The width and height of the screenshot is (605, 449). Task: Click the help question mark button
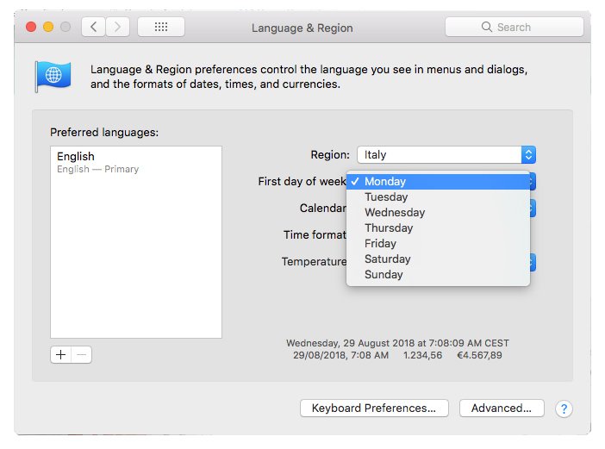(564, 408)
